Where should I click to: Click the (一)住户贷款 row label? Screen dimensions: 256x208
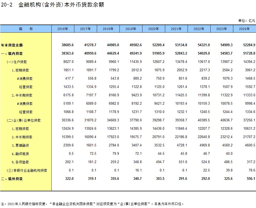point(17,62)
